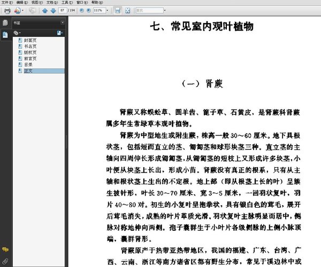The image size is (321, 267).
Task: Open the 工具 menu
Action: pos(67,2)
